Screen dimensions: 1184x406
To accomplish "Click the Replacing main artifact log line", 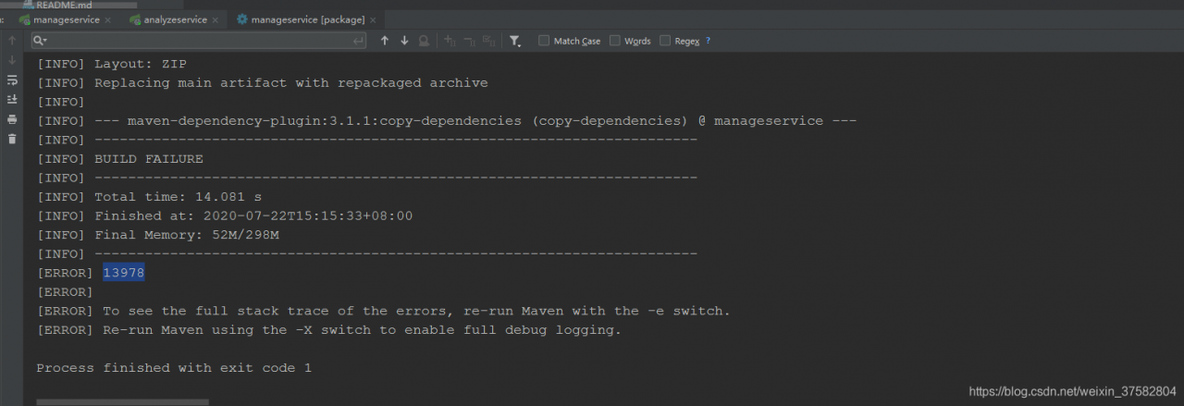I will [x=262, y=83].
